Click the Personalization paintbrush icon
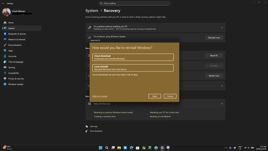The image size is (268, 151). [5, 45]
